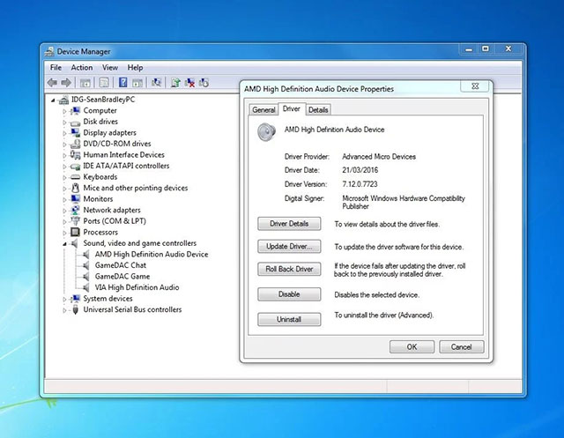Toggle the Show/Hide Action Pane toolbar icon
The height and width of the screenshot is (438, 564).
click(x=137, y=83)
